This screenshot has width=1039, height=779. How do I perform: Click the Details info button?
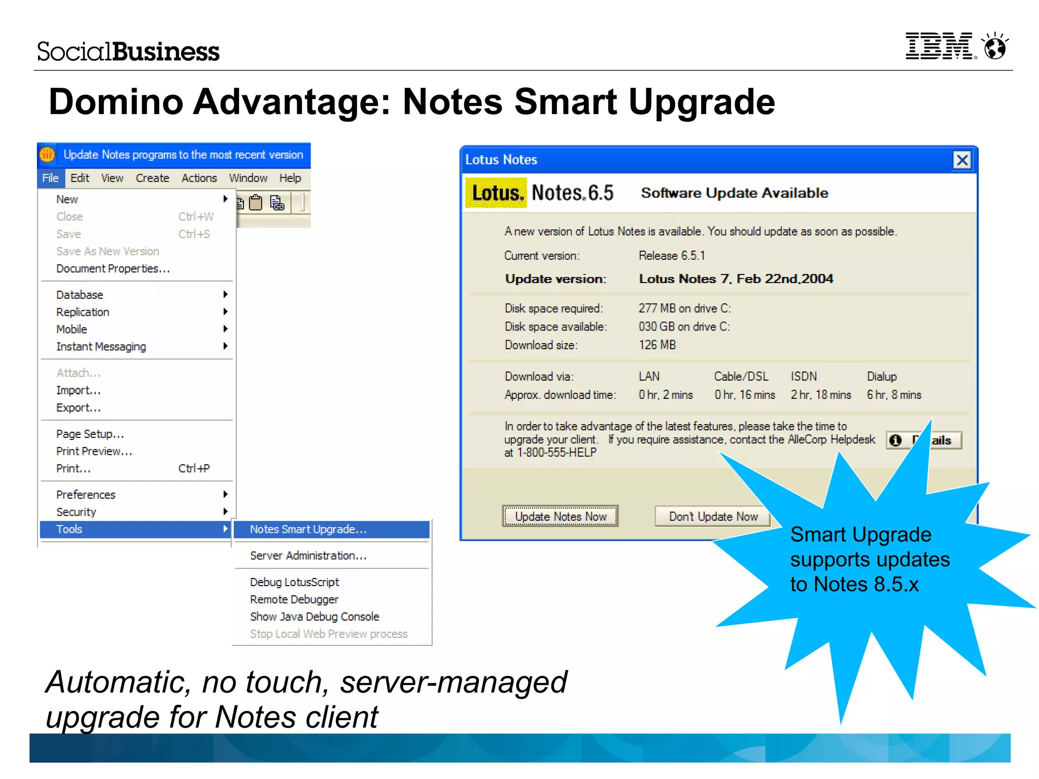[x=924, y=440]
